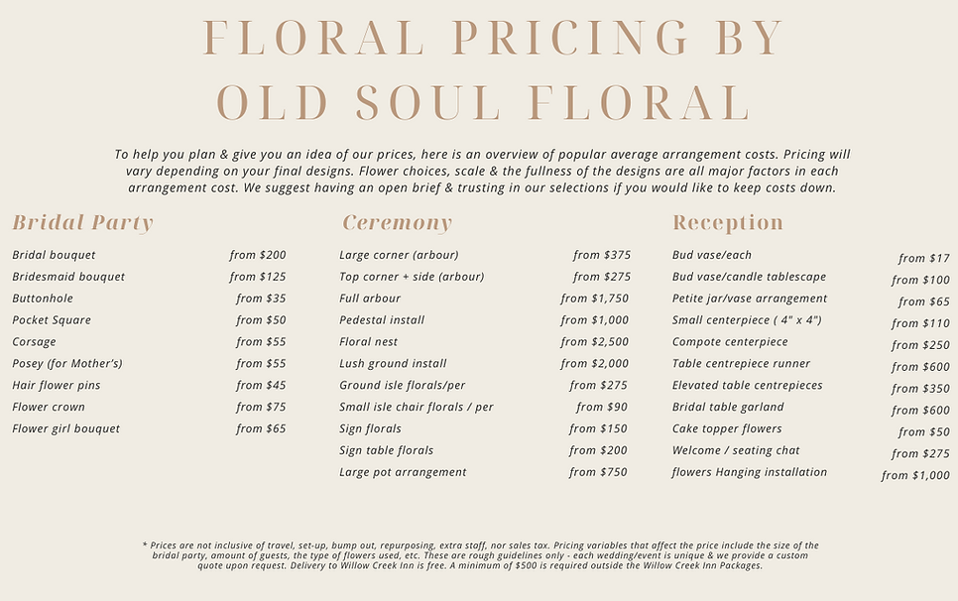Viewport: 958px width, 601px height.
Task: Select the Cake topper flowers item
Action: pyautogui.click(x=727, y=428)
